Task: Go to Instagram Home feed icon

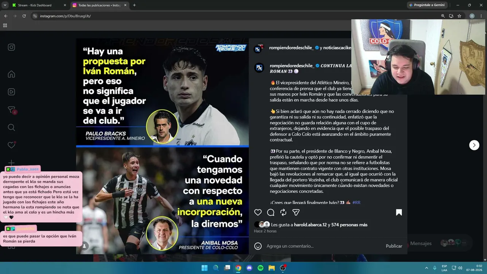Action: click(11, 74)
